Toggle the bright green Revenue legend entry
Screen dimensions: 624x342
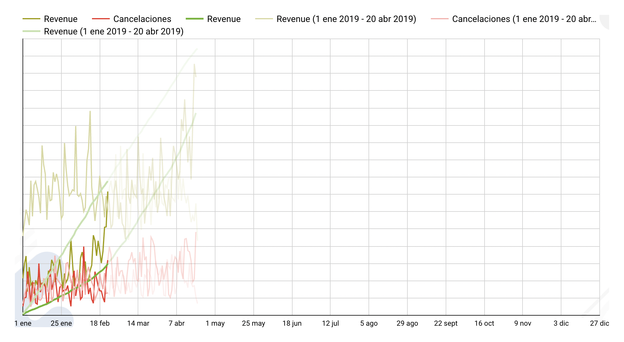[224, 19]
